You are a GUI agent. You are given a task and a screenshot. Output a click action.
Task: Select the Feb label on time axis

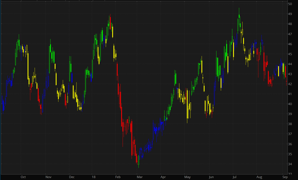[118, 177]
